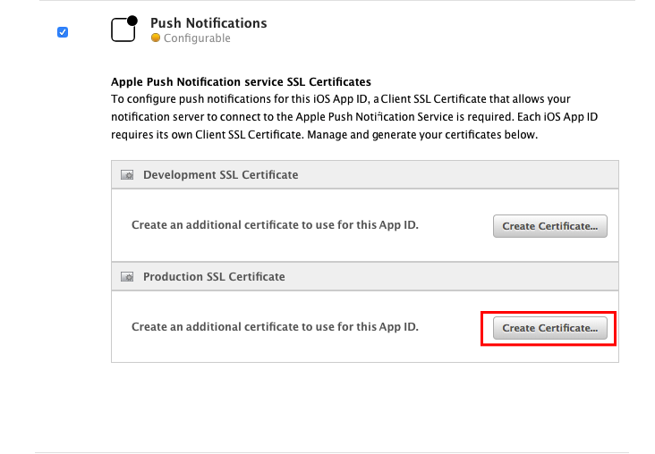This screenshot has height=454, width=655.
Task: Click the Push Notifications app icon
Action: pyautogui.click(x=123, y=30)
